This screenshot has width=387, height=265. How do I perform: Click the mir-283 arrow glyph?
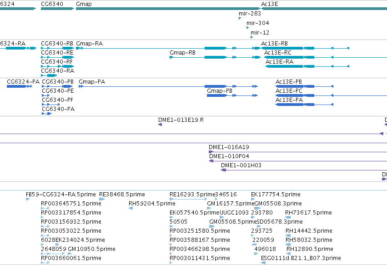(240, 18)
